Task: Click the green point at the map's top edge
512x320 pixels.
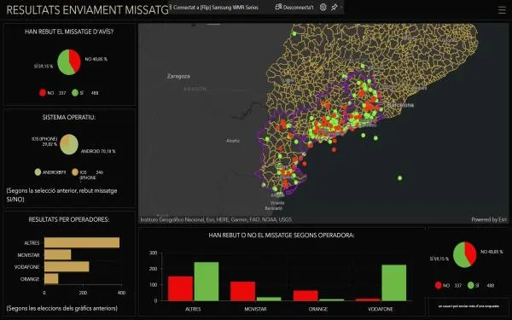Action: (x=294, y=33)
